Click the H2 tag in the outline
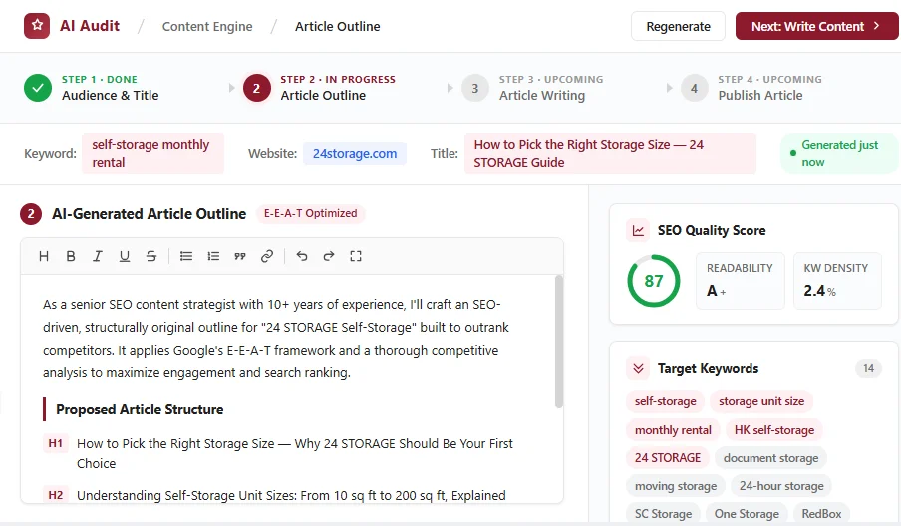 click(x=55, y=495)
